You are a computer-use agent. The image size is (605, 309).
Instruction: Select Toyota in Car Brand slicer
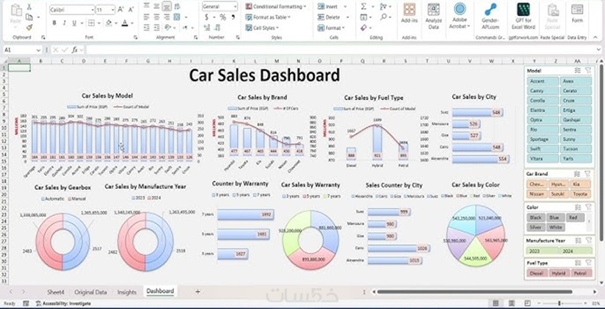[580, 194]
